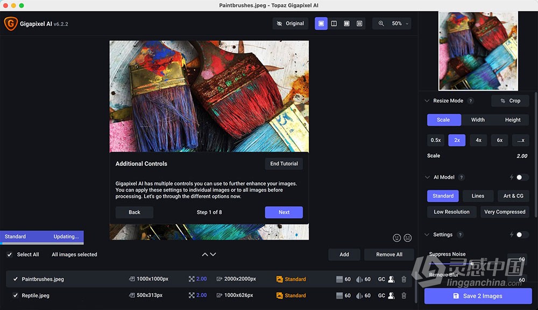Uncheck the Reptile.jpeg checkbox

[16, 295]
